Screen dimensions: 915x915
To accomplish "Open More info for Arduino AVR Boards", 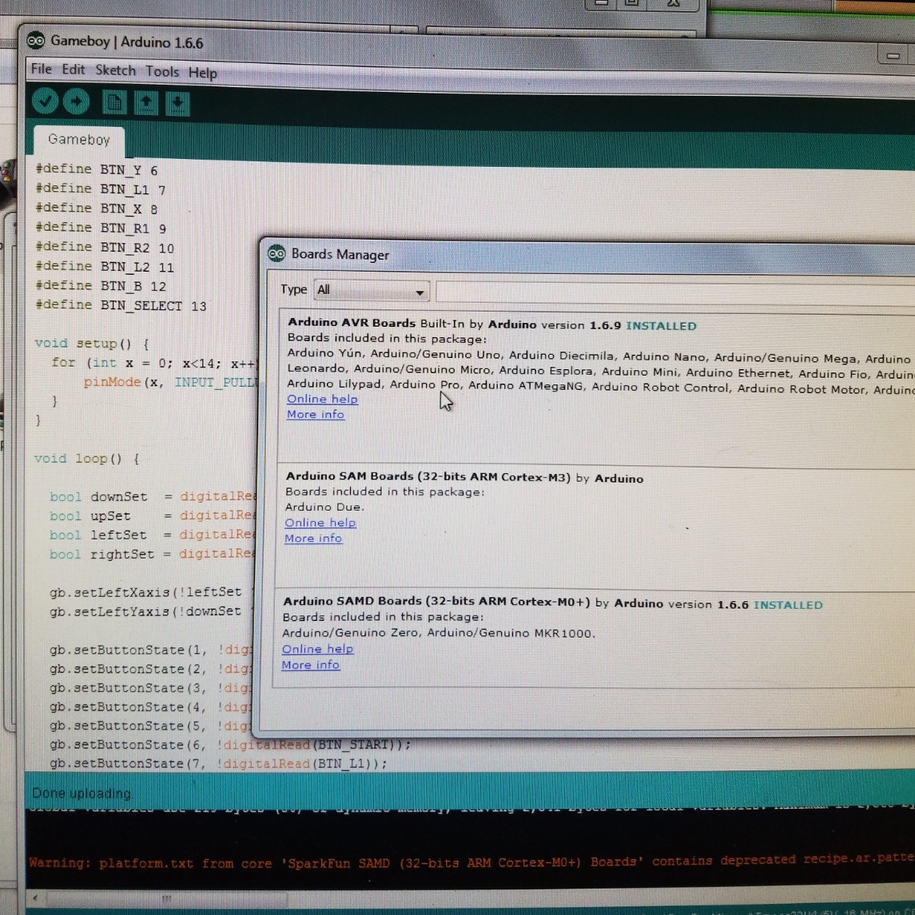I will (316, 414).
